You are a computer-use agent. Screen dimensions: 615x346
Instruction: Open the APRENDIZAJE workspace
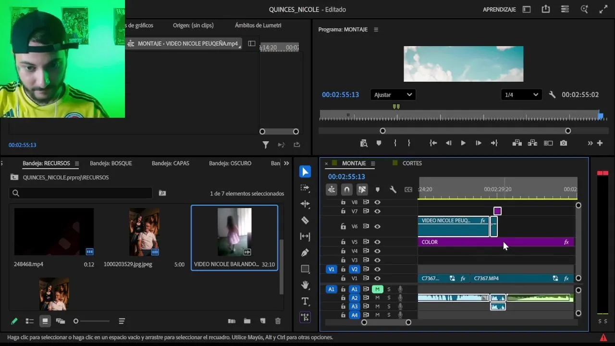point(499,10)
